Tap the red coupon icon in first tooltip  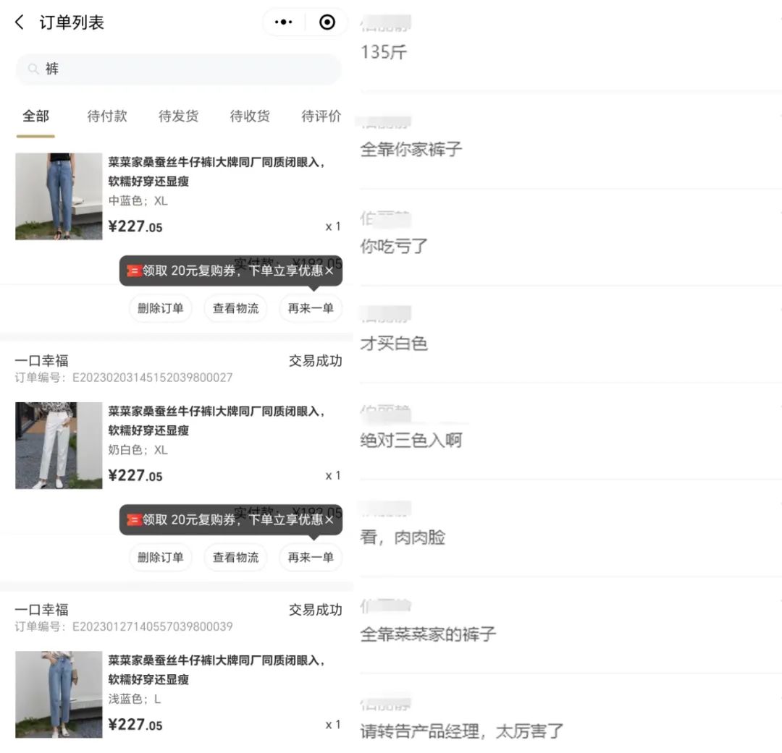point(133,271)
